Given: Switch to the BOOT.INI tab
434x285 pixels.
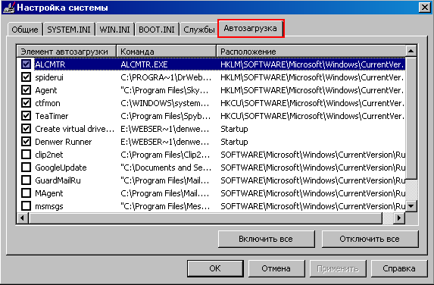Looking at the screenshot, I should point(157,30).
